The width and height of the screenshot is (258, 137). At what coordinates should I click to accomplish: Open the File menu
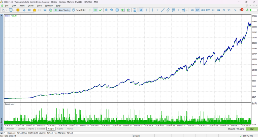[x=7, y=6]
